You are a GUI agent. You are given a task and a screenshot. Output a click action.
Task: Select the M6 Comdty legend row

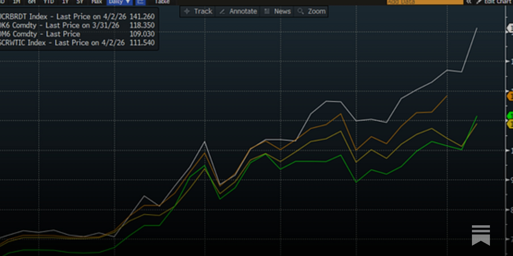tap(77, 34)
